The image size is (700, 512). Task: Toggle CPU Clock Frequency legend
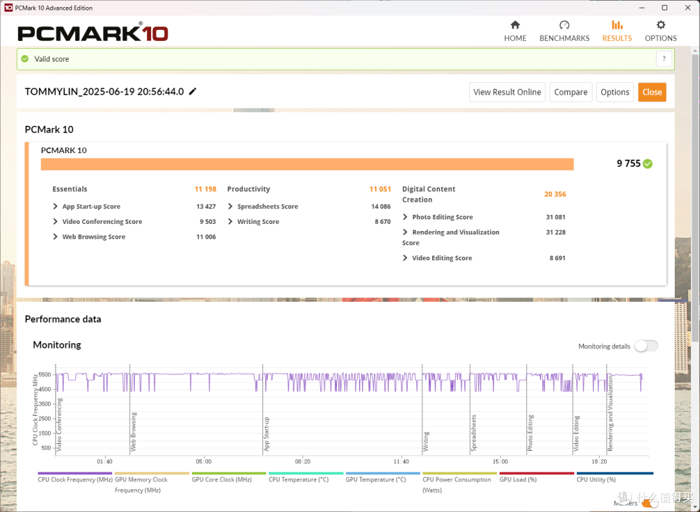pos(75,477)
